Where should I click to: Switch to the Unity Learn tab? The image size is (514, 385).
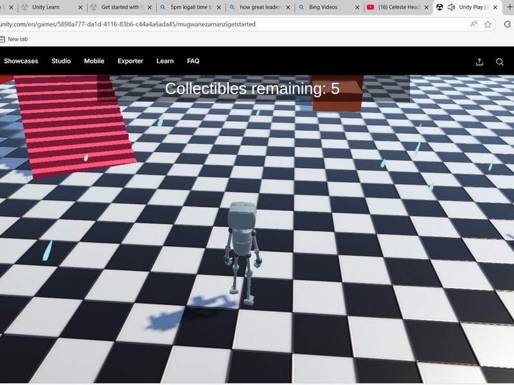click(48, 7)
